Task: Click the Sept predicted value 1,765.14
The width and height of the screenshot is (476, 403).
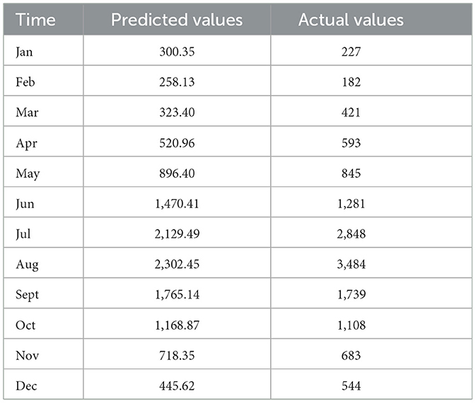Action: (x=177, y=294)
